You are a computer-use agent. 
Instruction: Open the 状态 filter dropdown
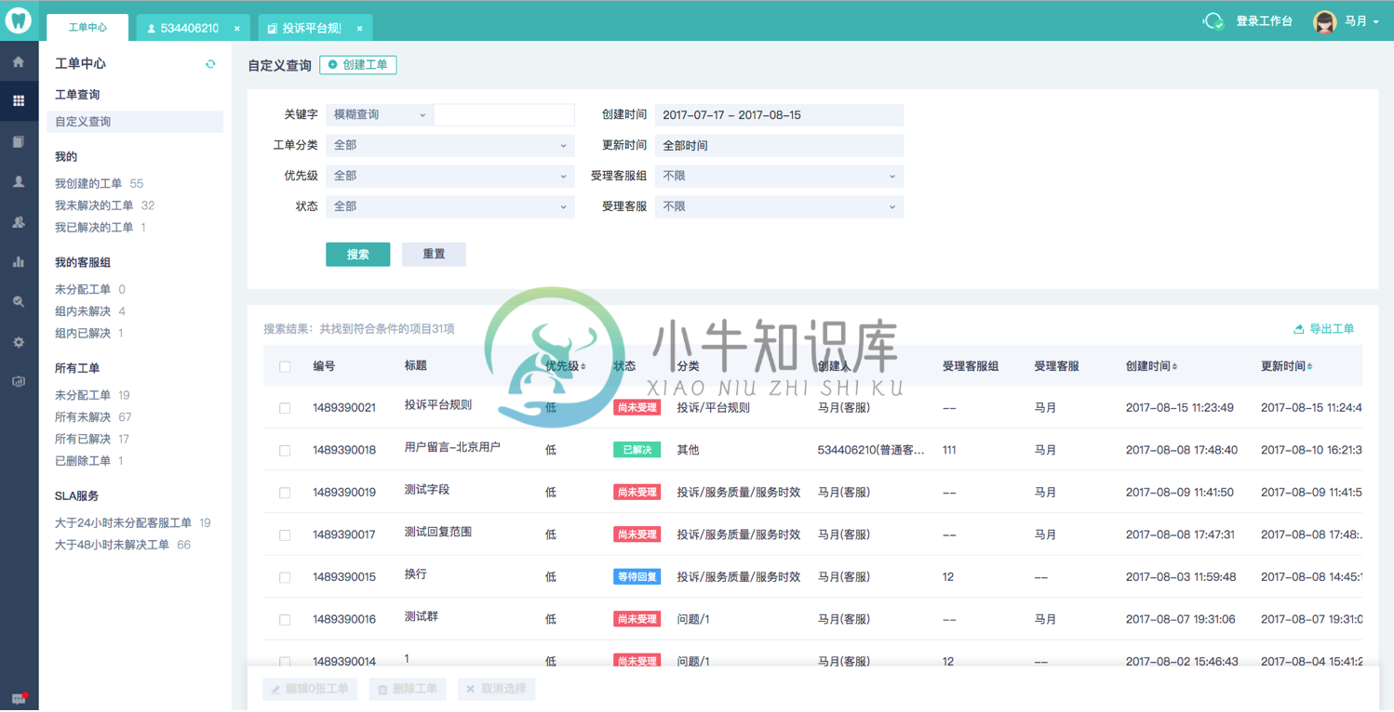(449, 206)
